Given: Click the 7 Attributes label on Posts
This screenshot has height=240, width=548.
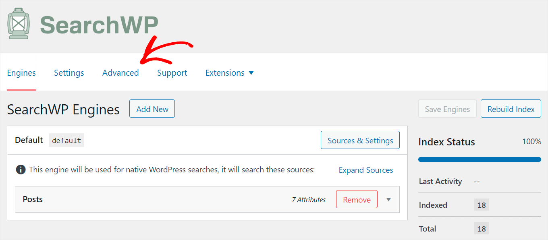Looking at the screenshot, I should click(x=309, y=200).
